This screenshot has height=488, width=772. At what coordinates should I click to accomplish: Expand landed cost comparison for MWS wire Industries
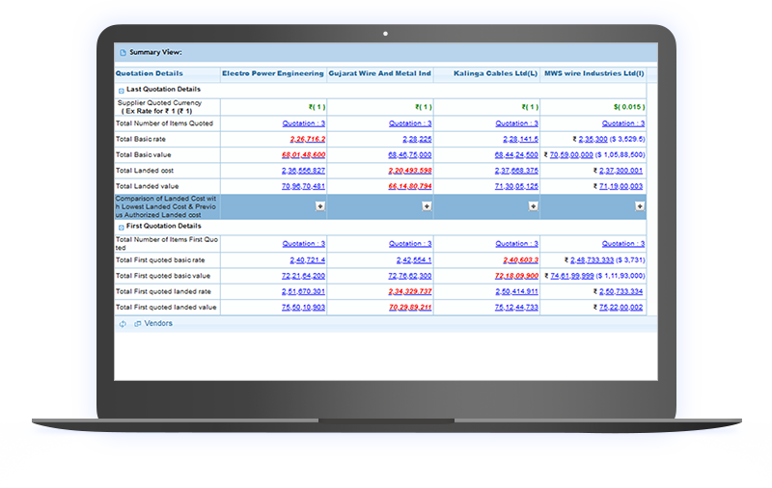pyautogui.click(x=640, y=206)
